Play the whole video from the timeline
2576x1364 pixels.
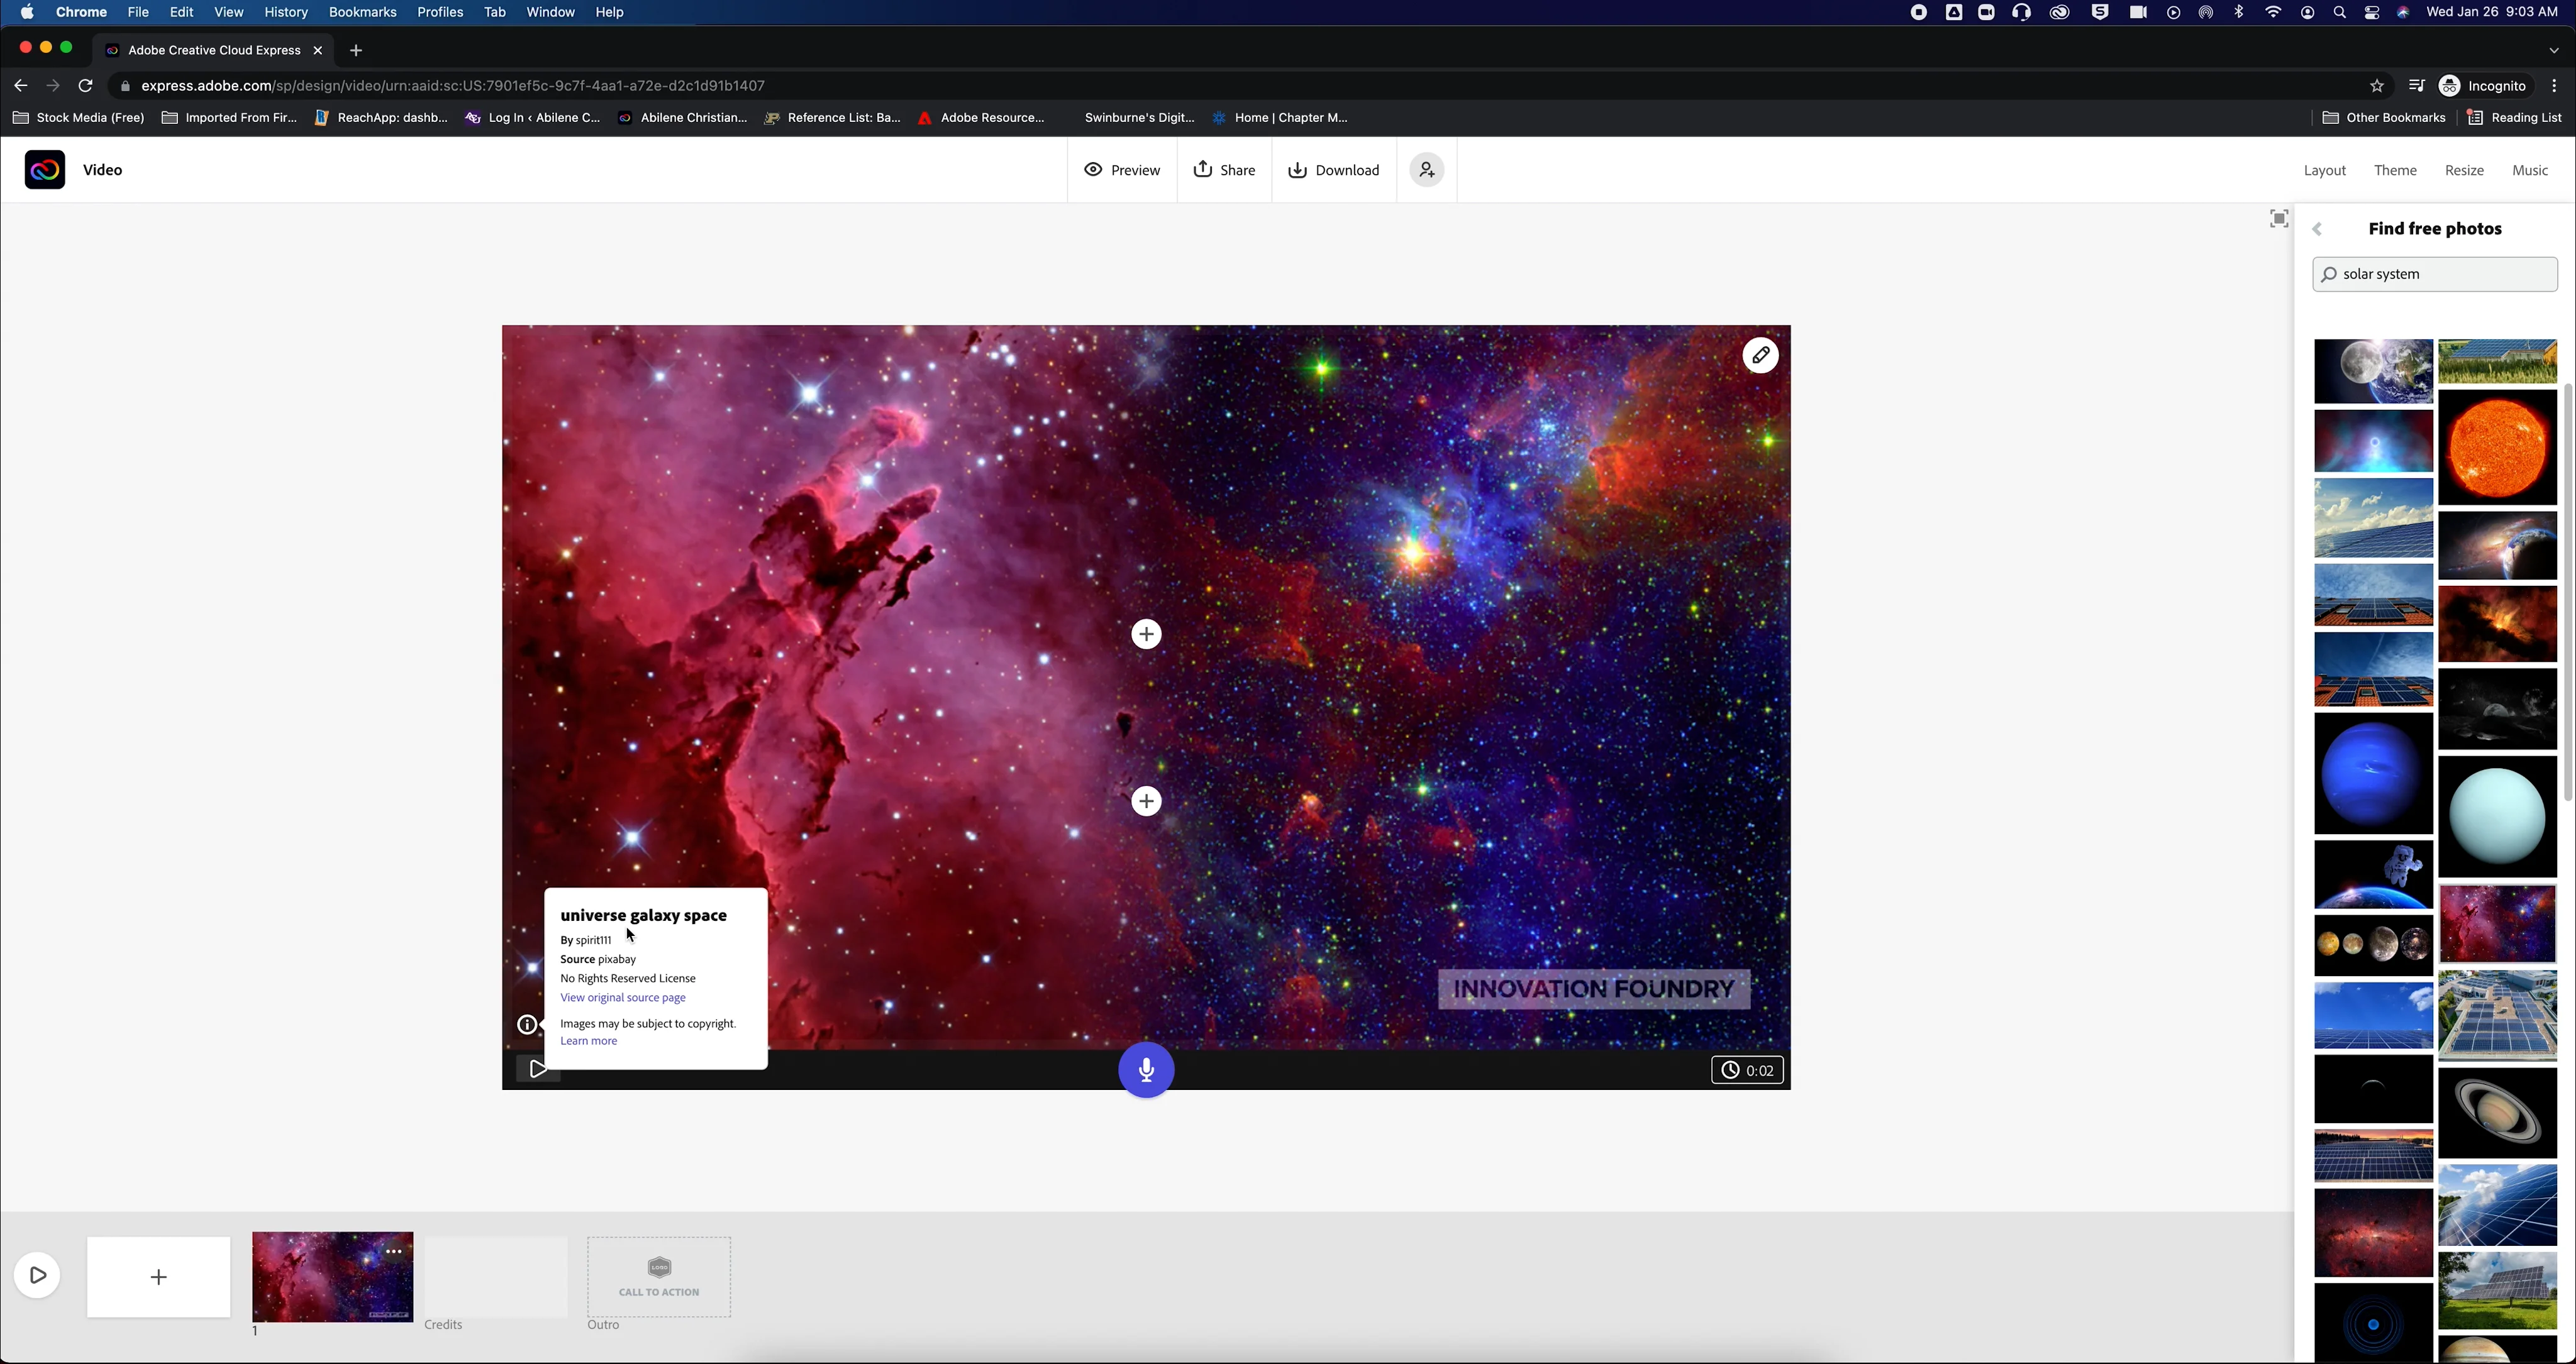point(38,1275)
